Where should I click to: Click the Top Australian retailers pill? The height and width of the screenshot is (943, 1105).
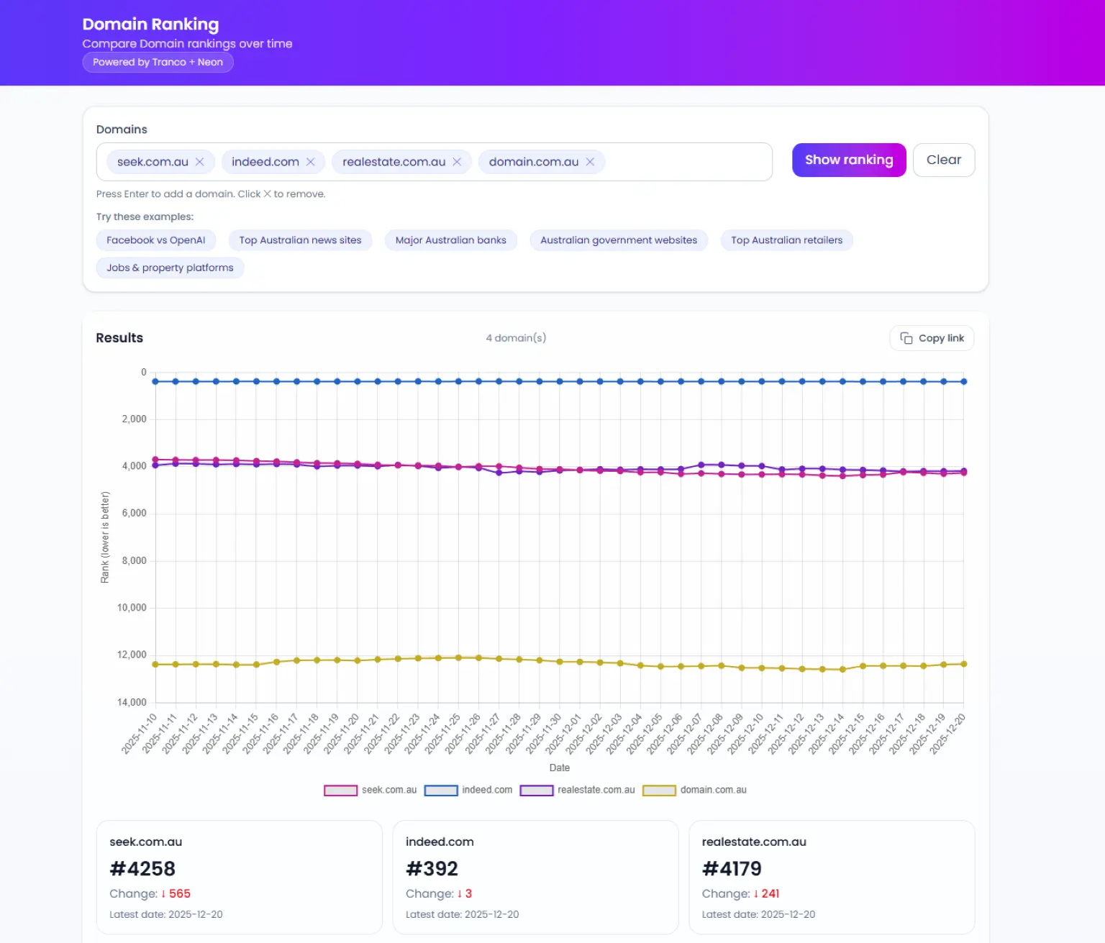click(786, 240)
